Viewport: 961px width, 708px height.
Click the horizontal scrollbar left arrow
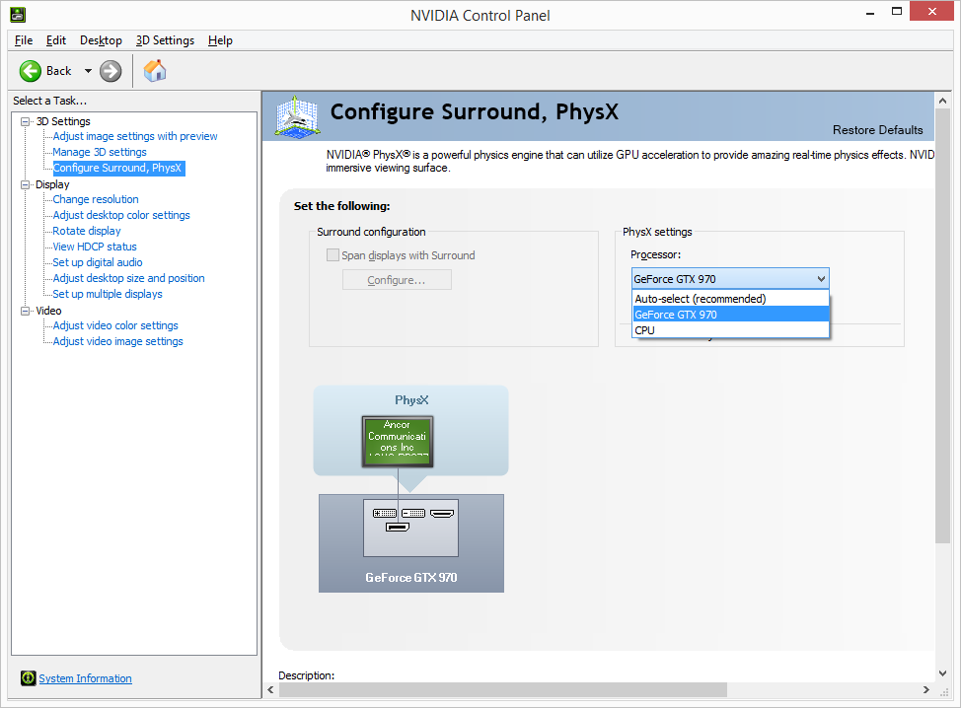[271, 689]
